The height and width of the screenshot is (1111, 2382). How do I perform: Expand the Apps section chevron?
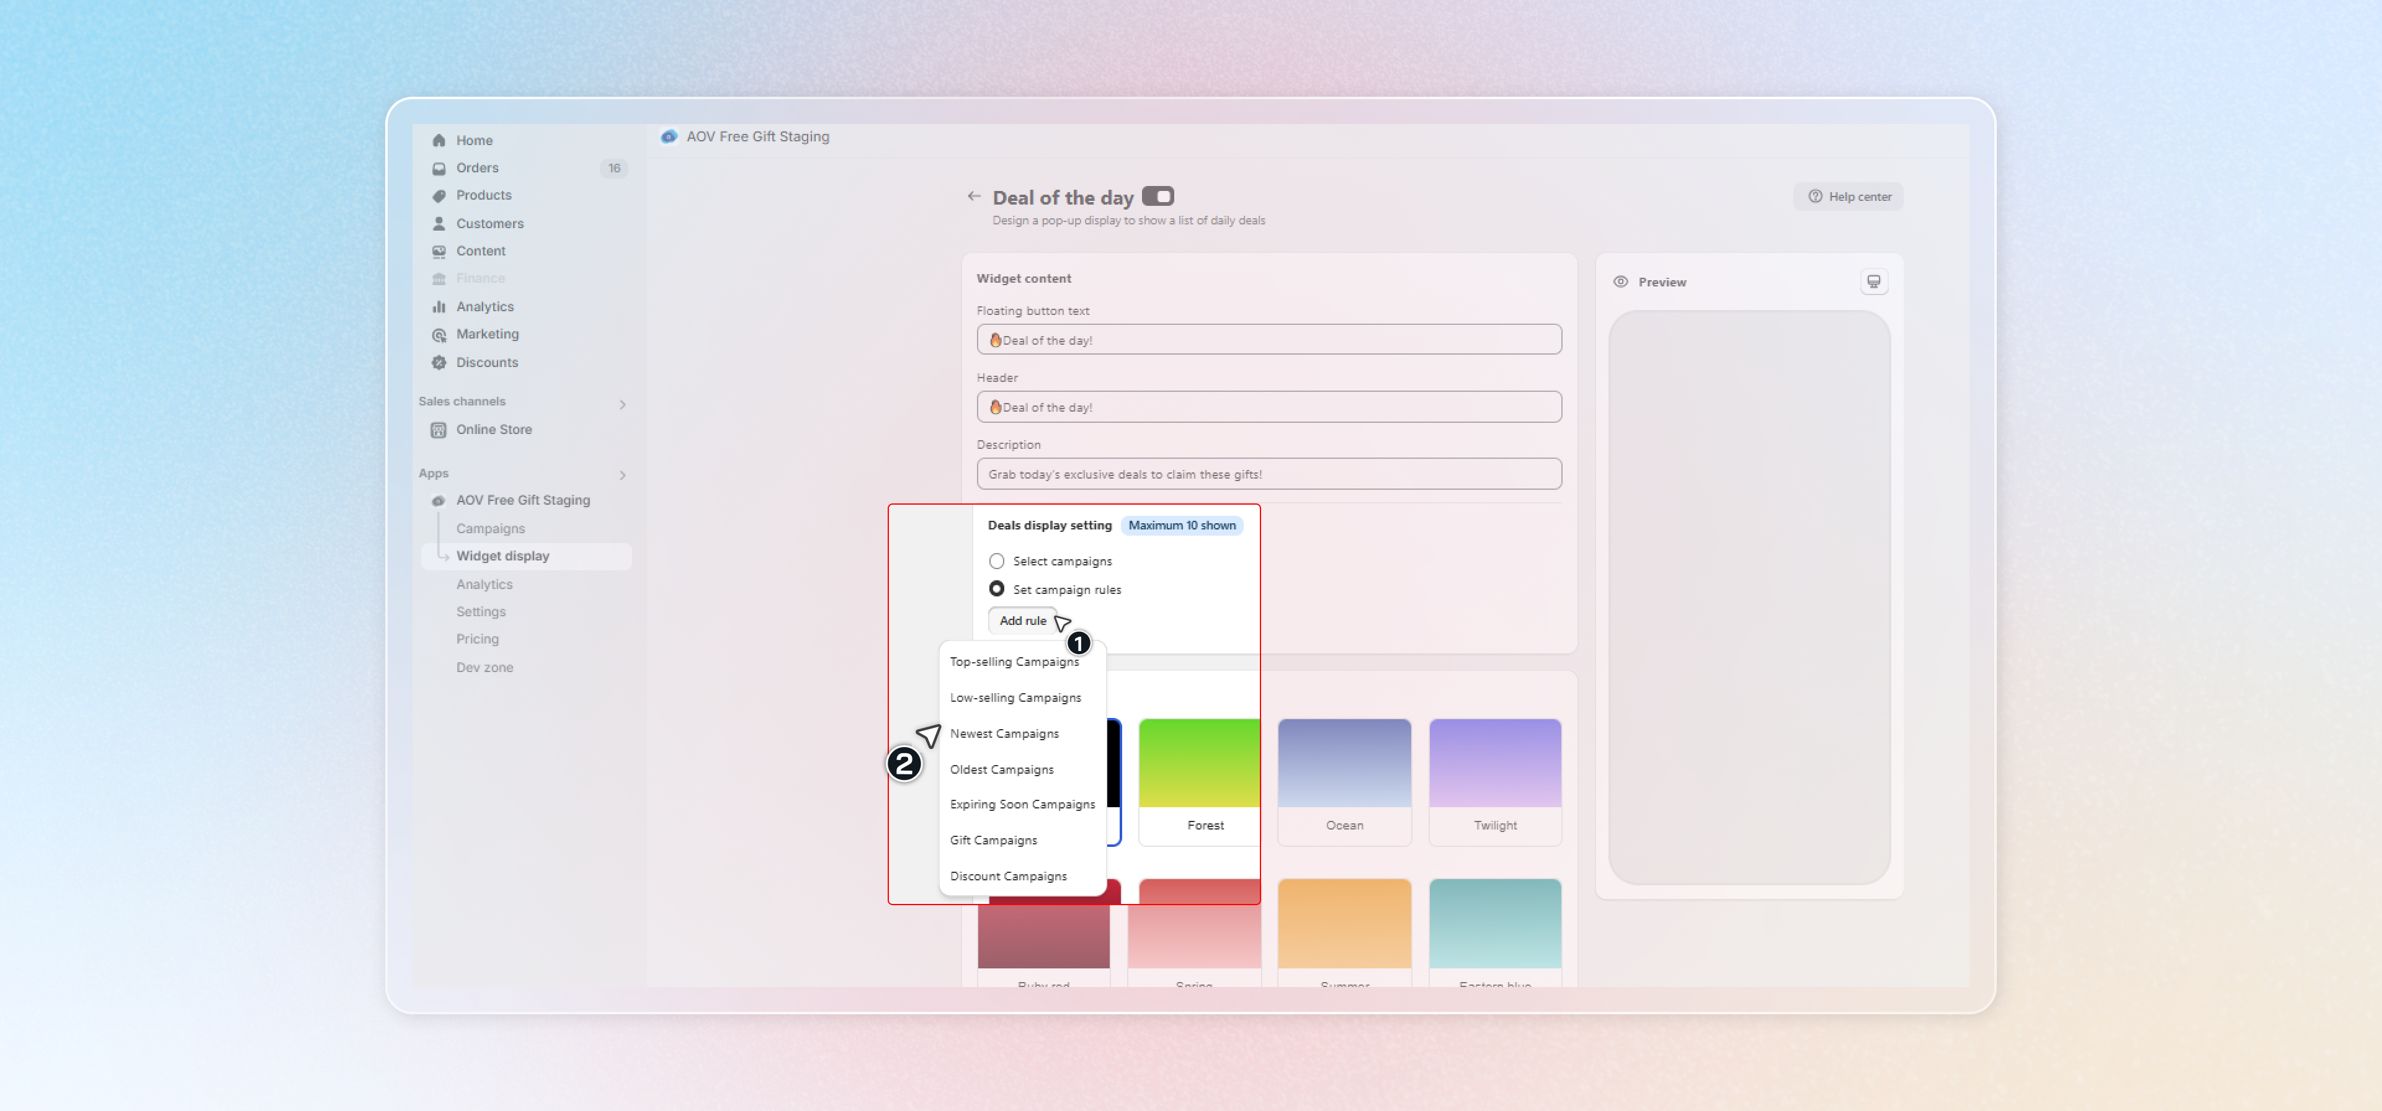[622, 475]
